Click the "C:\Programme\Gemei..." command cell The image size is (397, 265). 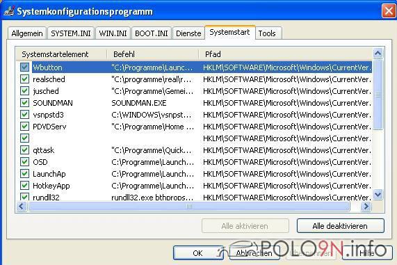(x=152, y=91)
